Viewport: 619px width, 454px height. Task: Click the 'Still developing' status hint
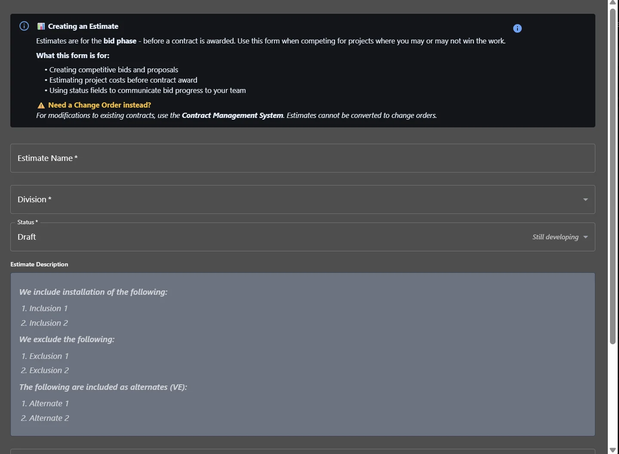point(555,237)
